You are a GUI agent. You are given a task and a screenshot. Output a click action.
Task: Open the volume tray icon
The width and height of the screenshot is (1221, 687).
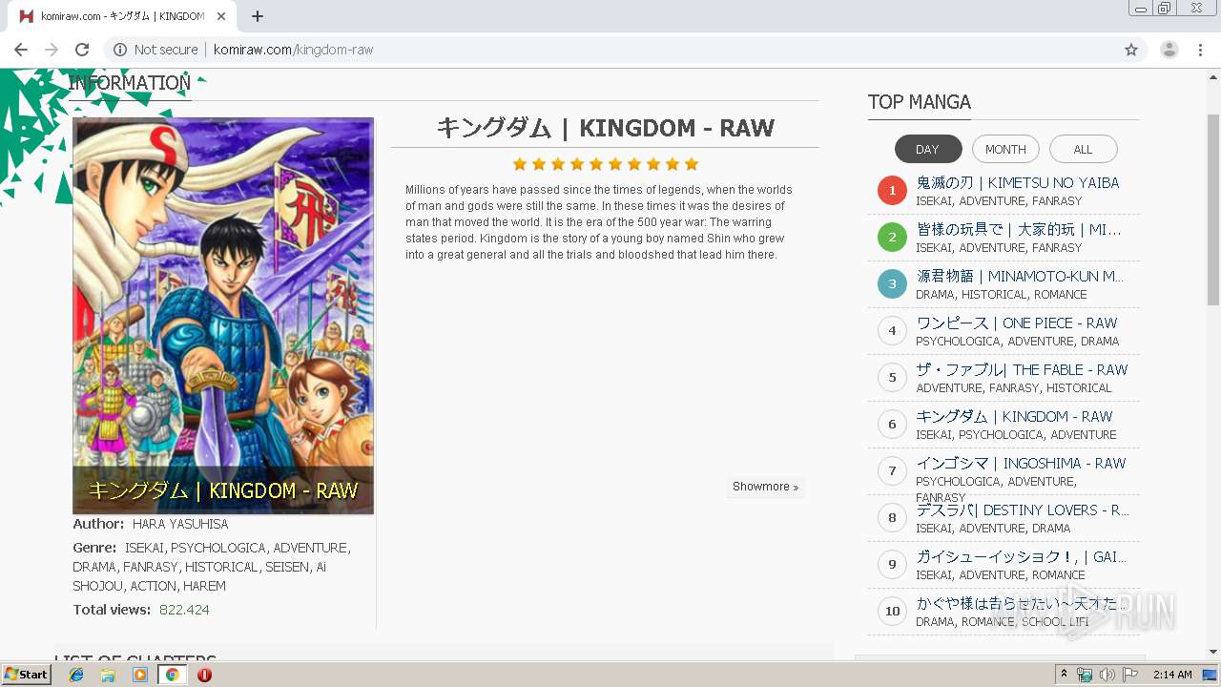click(1107, 675)
